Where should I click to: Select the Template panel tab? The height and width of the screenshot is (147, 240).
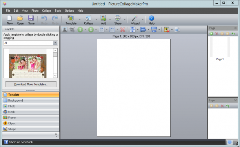(x=31, y=95)
